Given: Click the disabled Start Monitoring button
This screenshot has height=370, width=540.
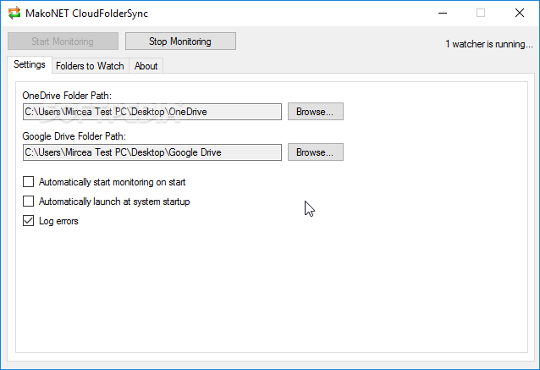Looking at the screenshot, I should [x=63, y=41].
